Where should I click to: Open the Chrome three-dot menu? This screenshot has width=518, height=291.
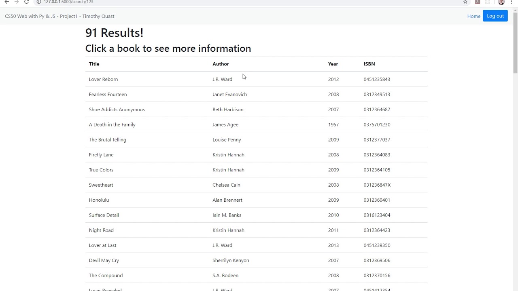point(512,2)
